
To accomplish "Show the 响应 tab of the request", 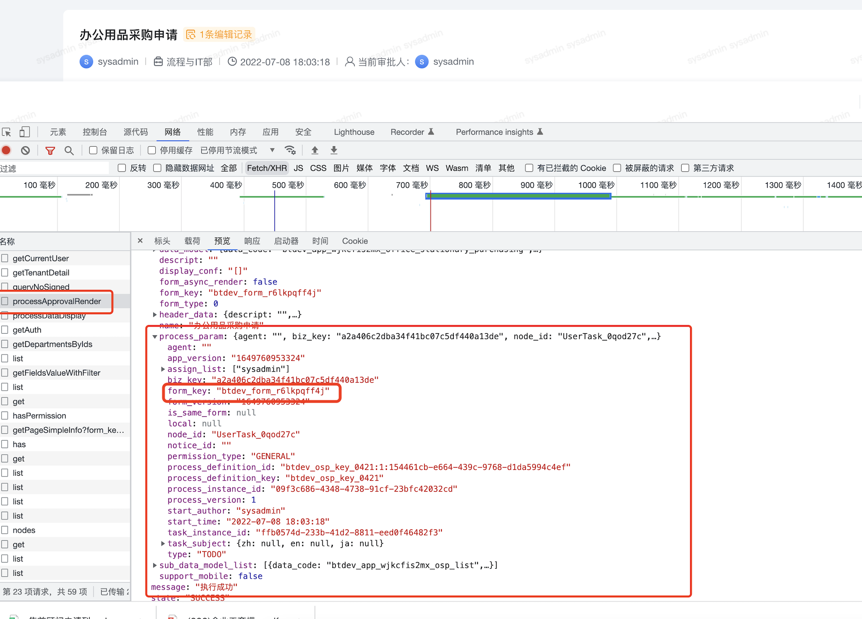I will click(252, 241).
